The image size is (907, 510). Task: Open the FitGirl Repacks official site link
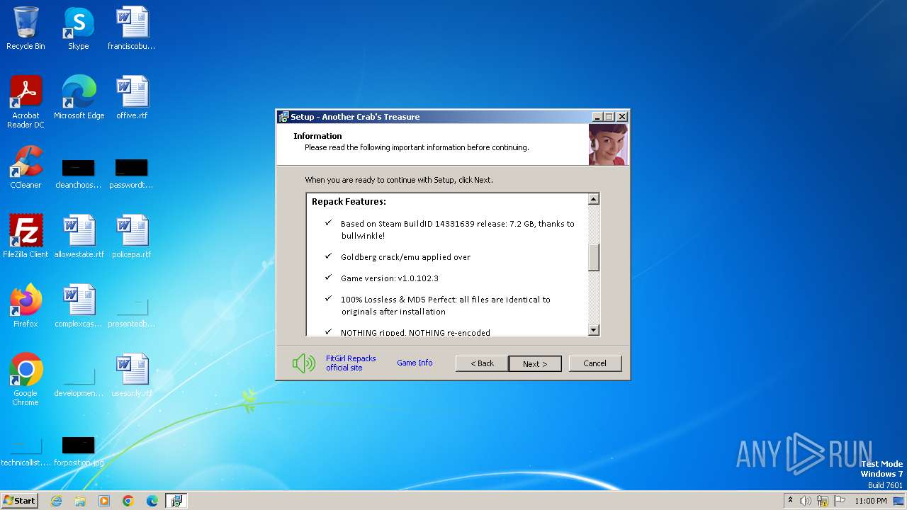351,363
